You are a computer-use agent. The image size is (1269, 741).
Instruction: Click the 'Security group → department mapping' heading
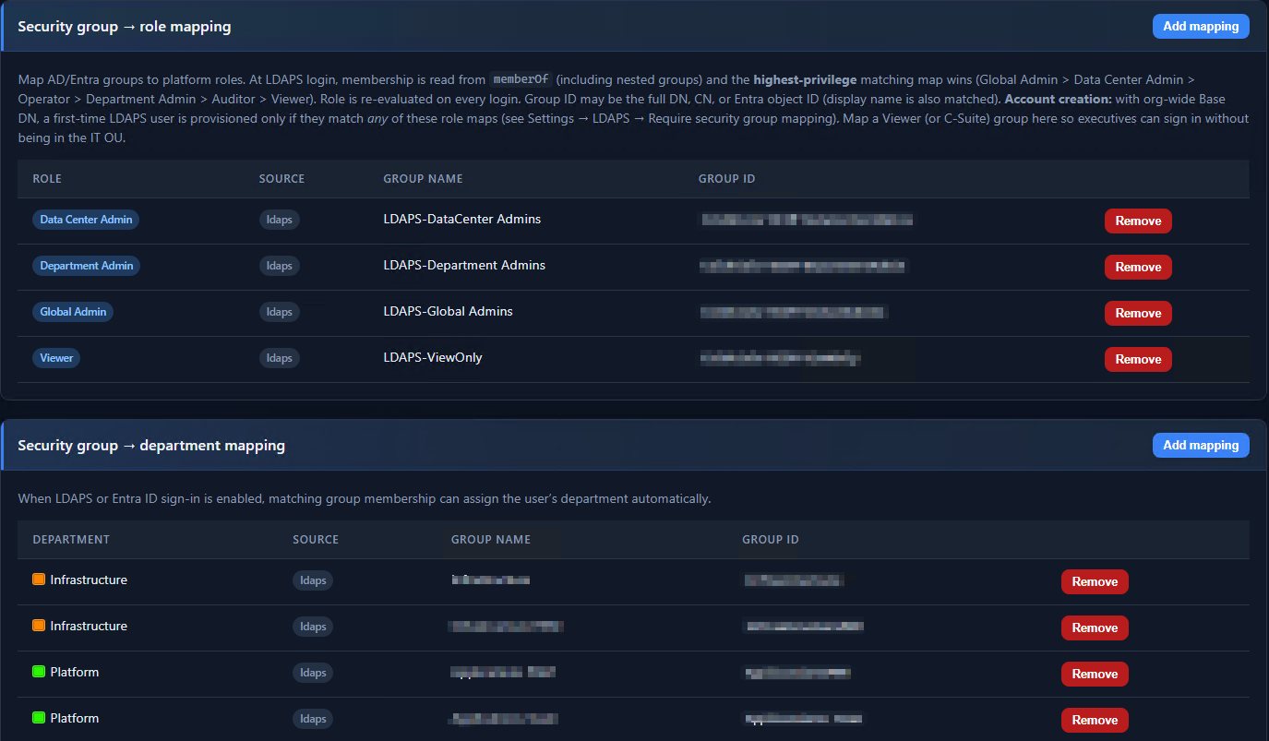click(x=151, y=445)
